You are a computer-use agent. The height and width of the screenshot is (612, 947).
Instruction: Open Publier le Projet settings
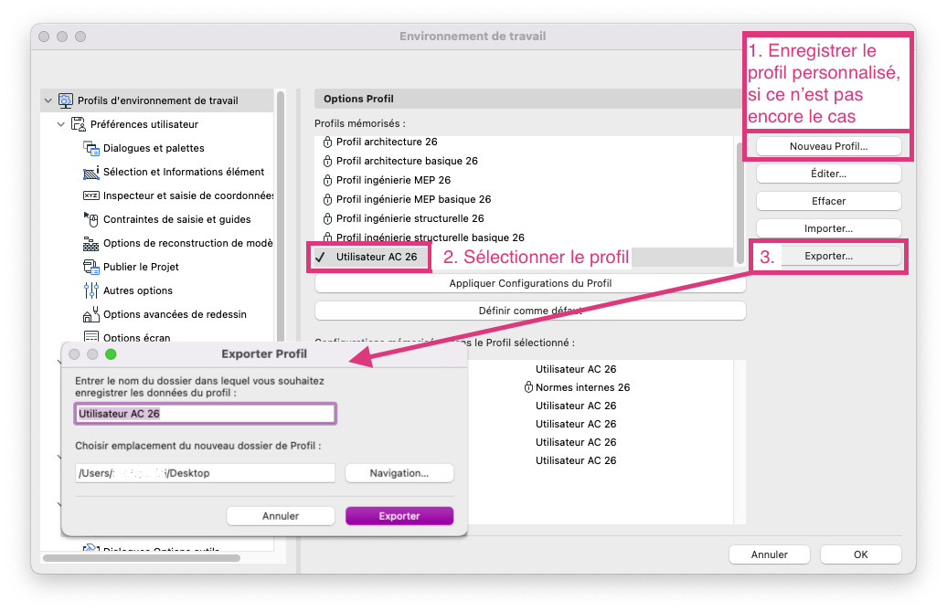tap(141, 267)
